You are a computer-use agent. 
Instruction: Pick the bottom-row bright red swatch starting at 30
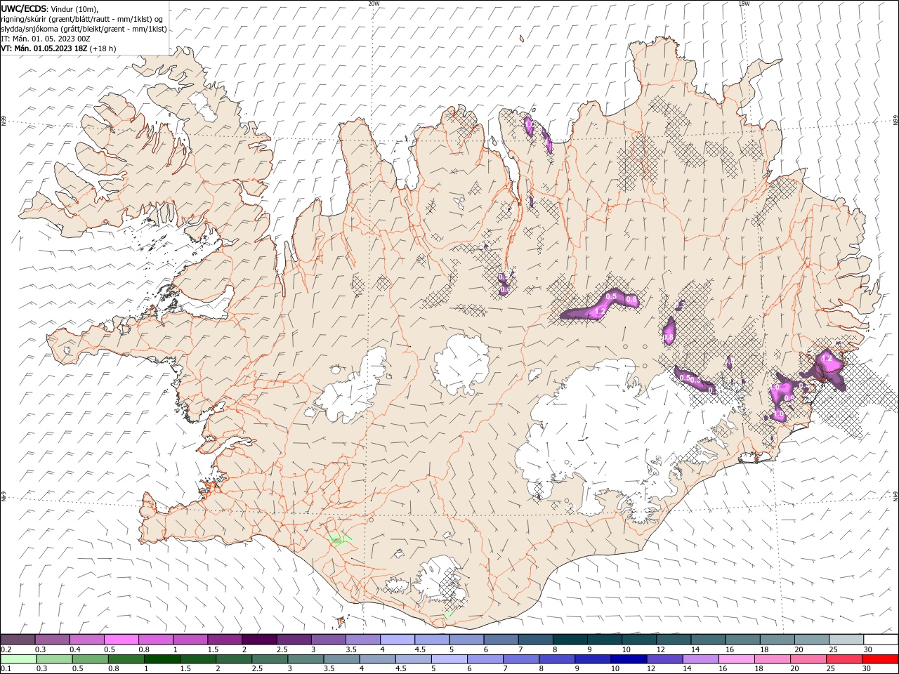point(881,659)
